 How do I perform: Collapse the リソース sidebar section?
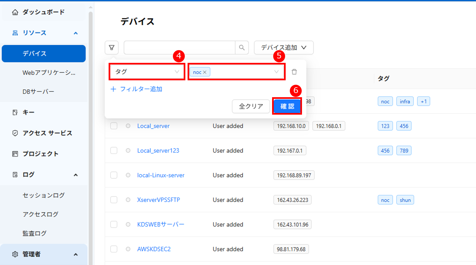click(x=76, y=33)
